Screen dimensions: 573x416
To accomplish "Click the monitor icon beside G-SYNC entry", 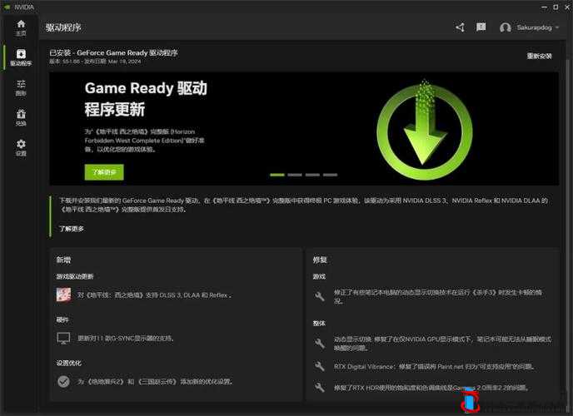I will tap(63, 338).
